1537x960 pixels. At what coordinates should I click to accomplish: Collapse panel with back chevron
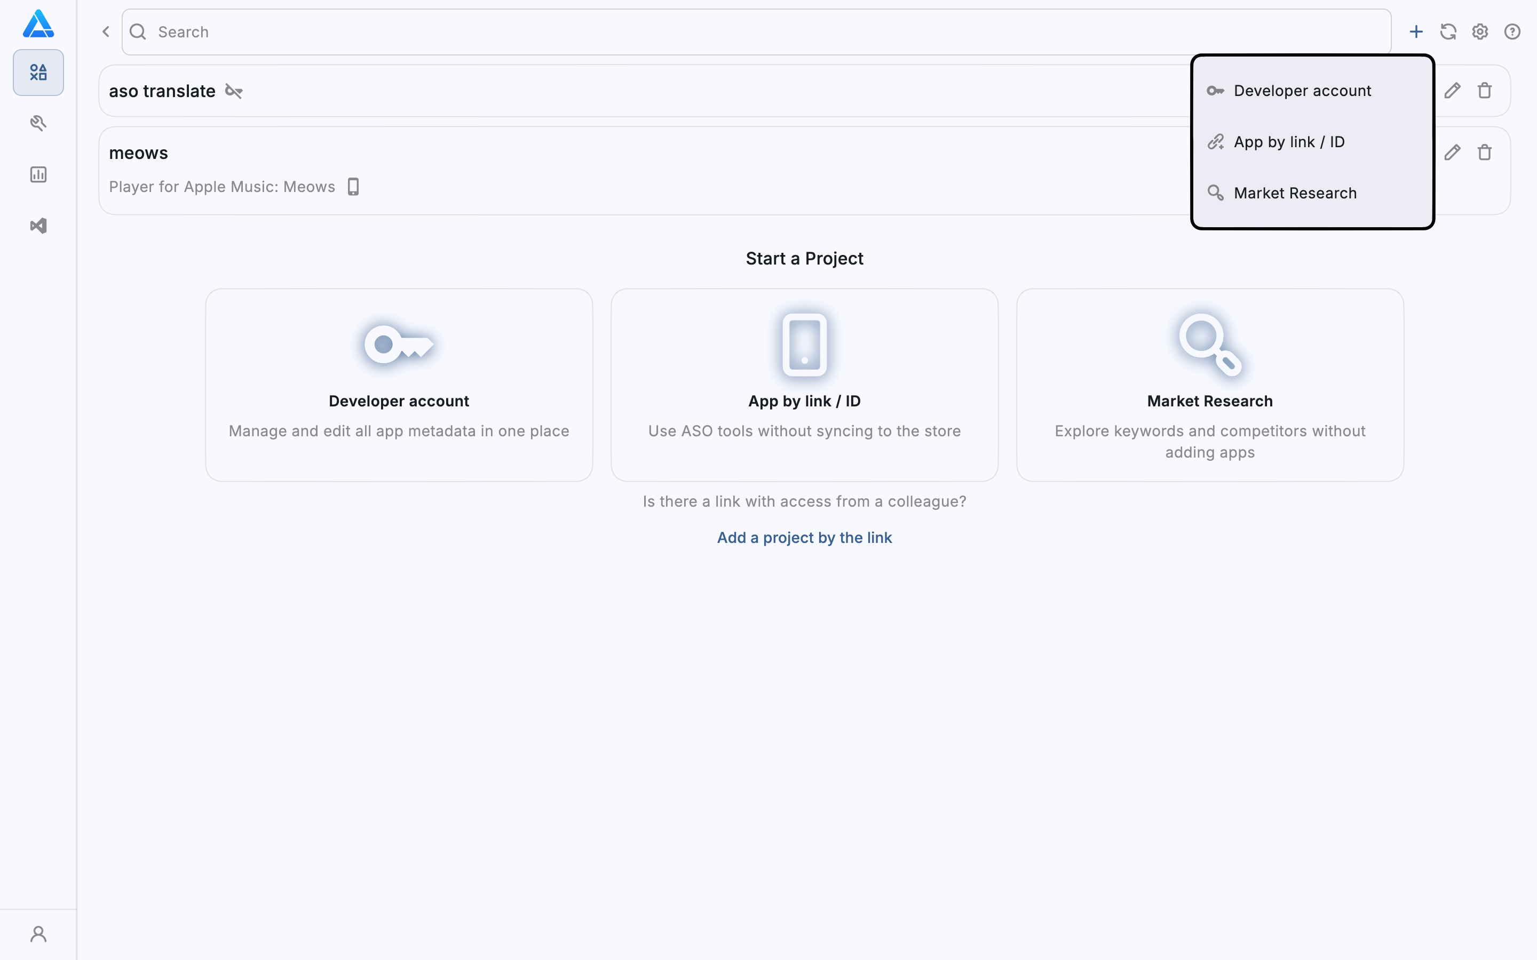(106, 32)
